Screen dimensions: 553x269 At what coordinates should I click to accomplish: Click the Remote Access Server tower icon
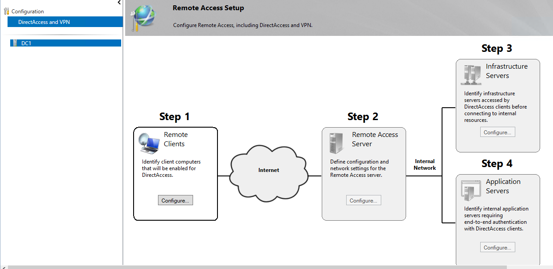click(336, 143)
